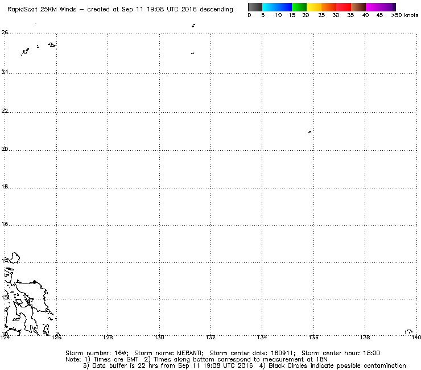Click the latitude label 24

5,72
